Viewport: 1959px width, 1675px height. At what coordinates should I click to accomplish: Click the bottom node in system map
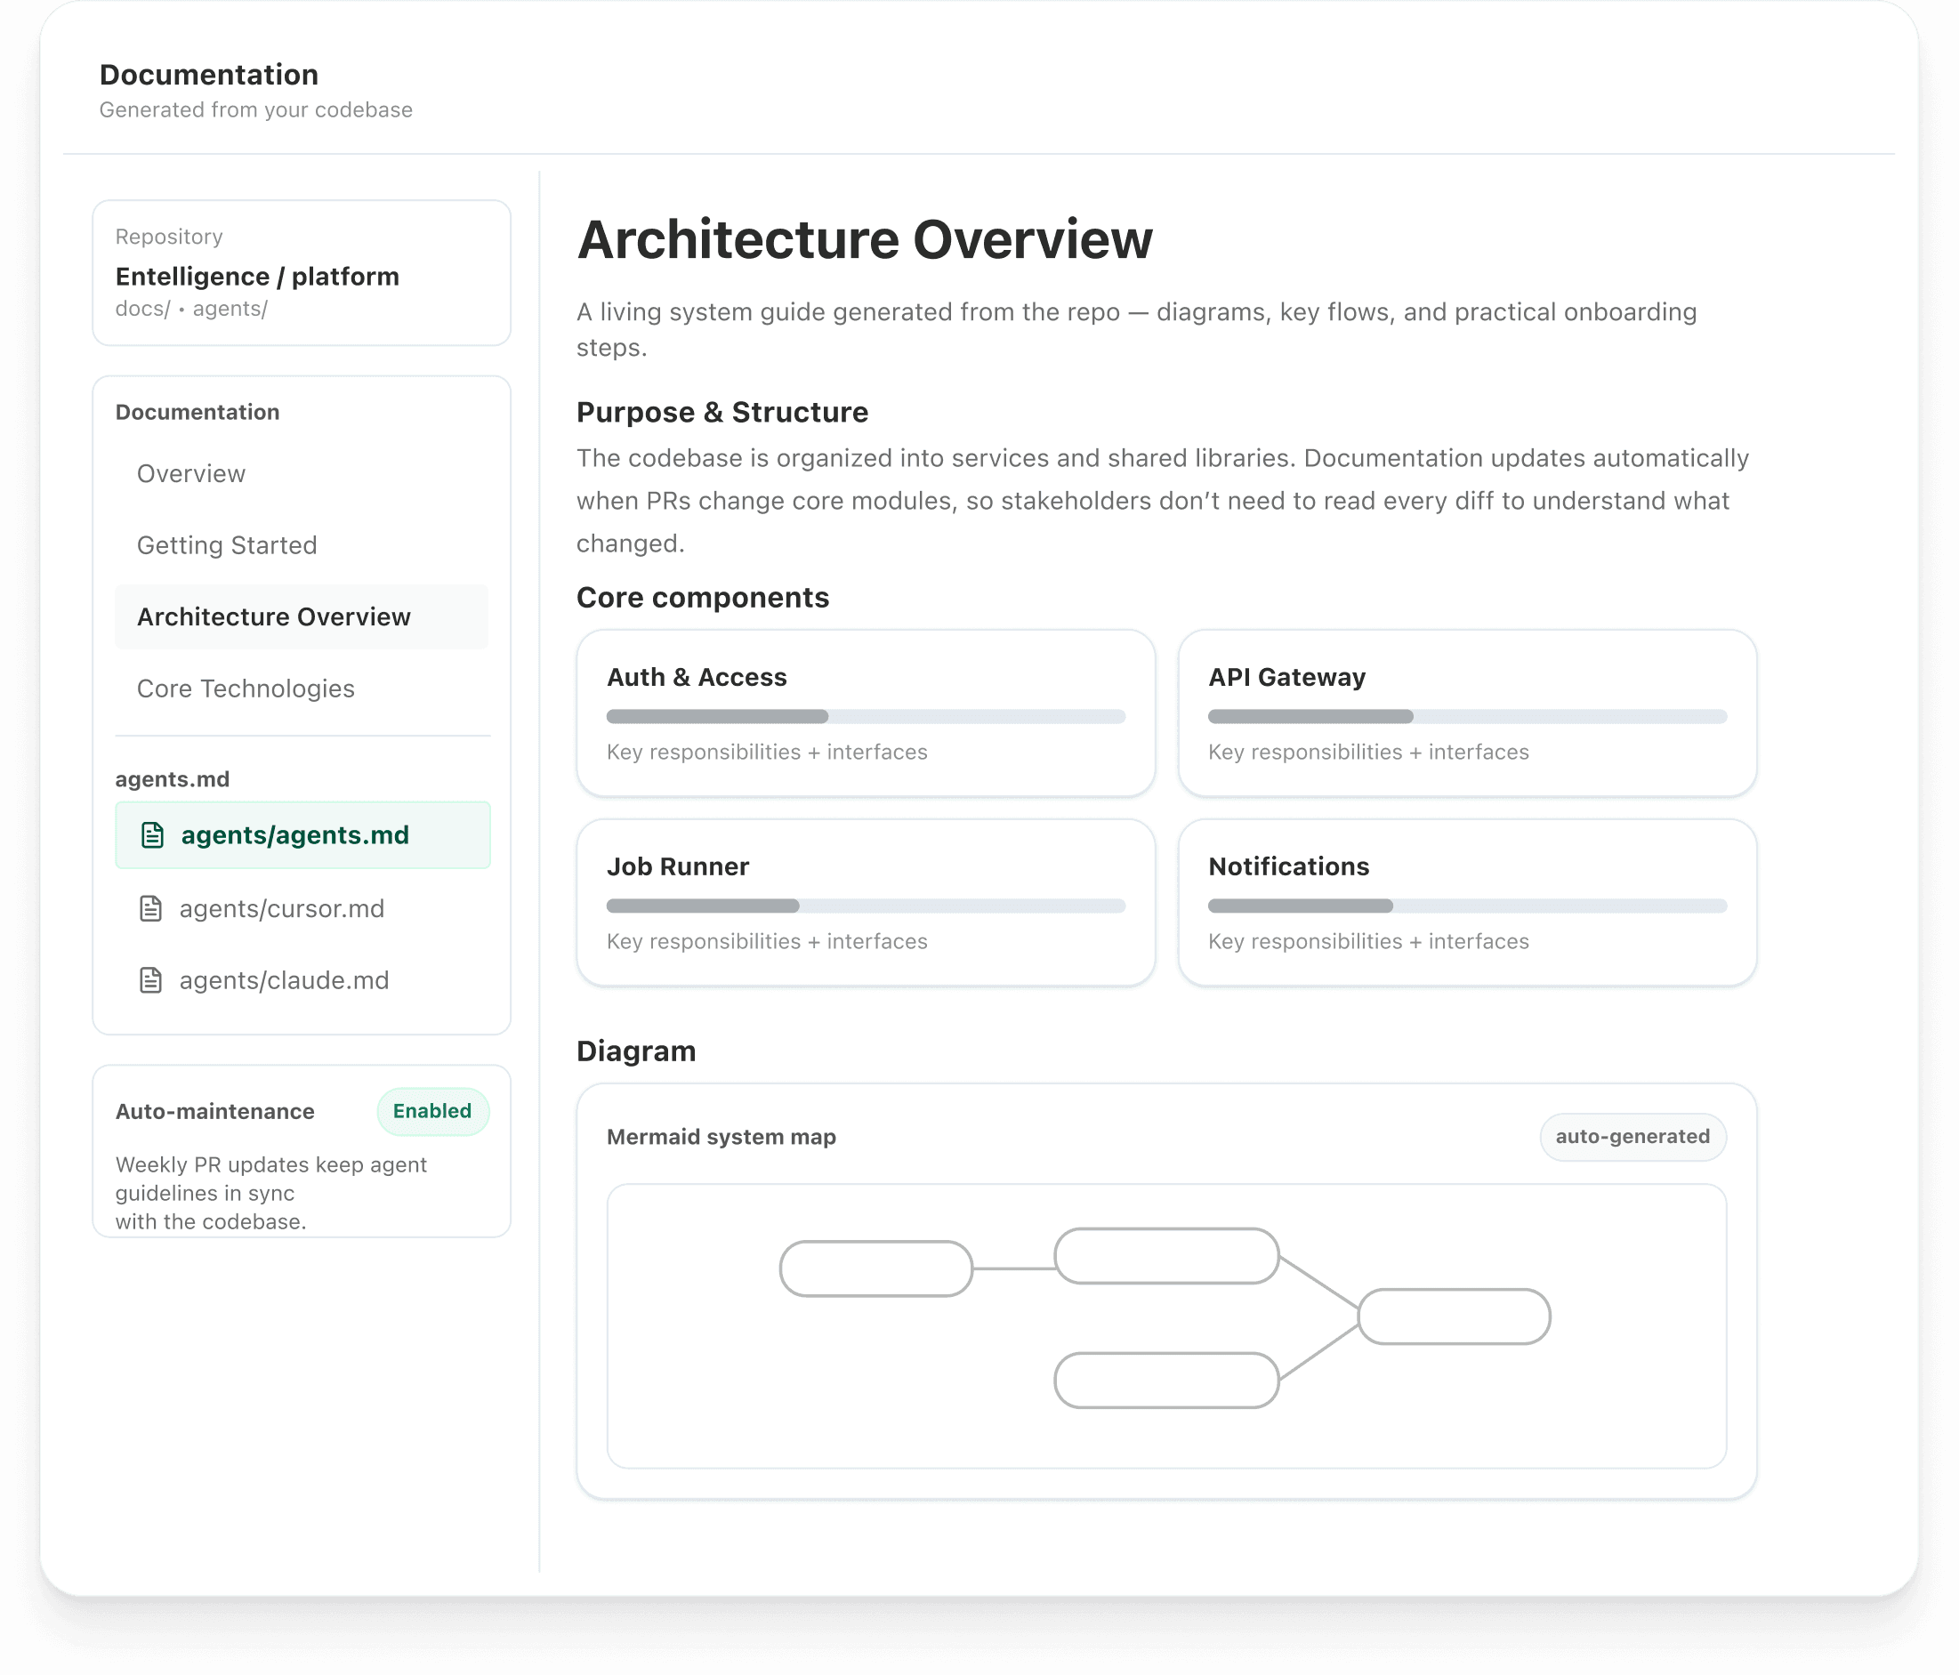pyautogui.click(x=1165, y=1381)
